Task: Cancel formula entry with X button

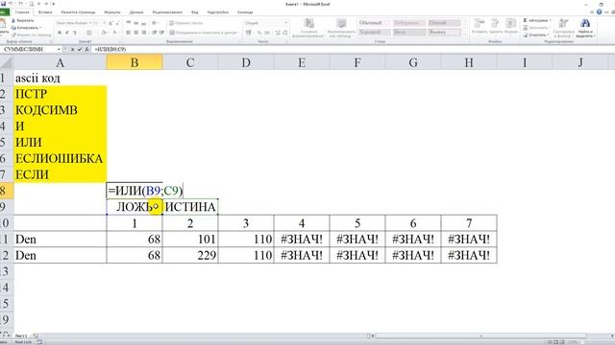Action: pyautogui.click(x=73, y=49)
